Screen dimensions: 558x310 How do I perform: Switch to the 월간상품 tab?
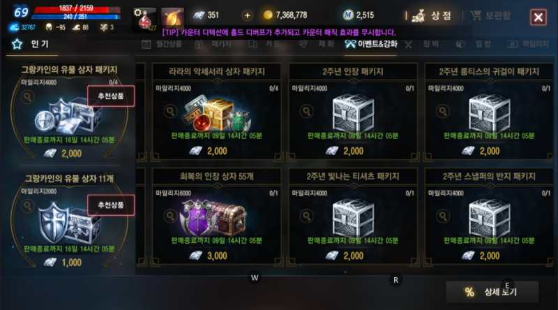coord(162,44)
